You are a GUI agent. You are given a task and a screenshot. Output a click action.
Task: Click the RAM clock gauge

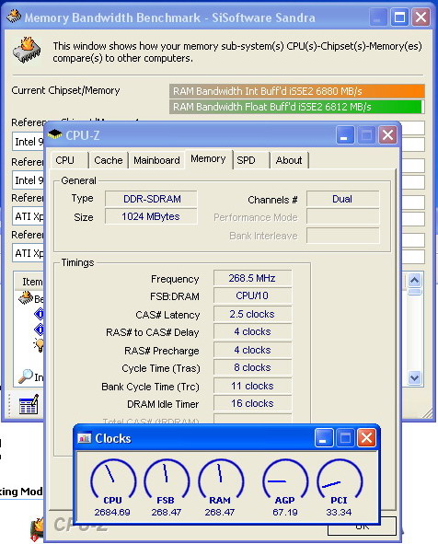220,480
